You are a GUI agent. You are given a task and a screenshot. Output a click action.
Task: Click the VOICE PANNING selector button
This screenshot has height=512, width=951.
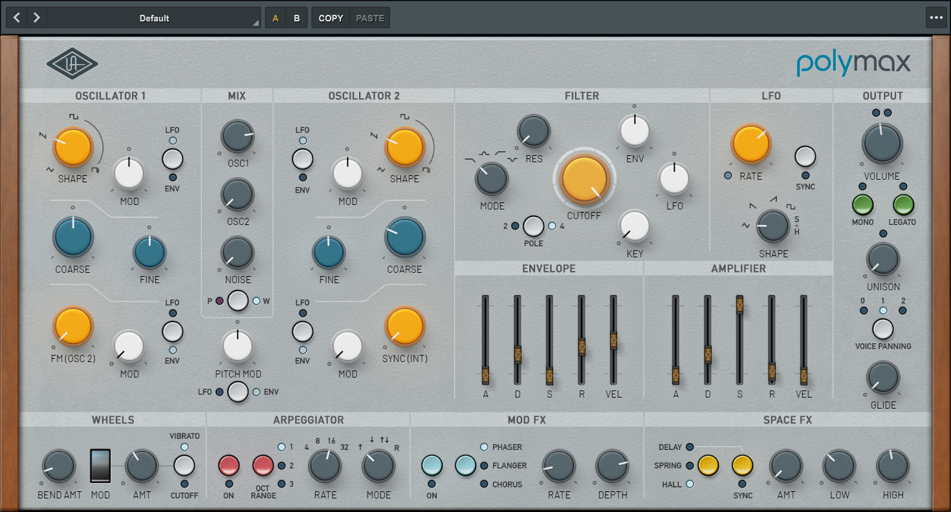882,329
